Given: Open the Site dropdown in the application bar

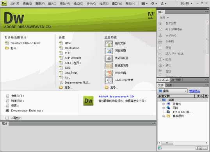Looking at the screenshot, I should pos(164,4).
